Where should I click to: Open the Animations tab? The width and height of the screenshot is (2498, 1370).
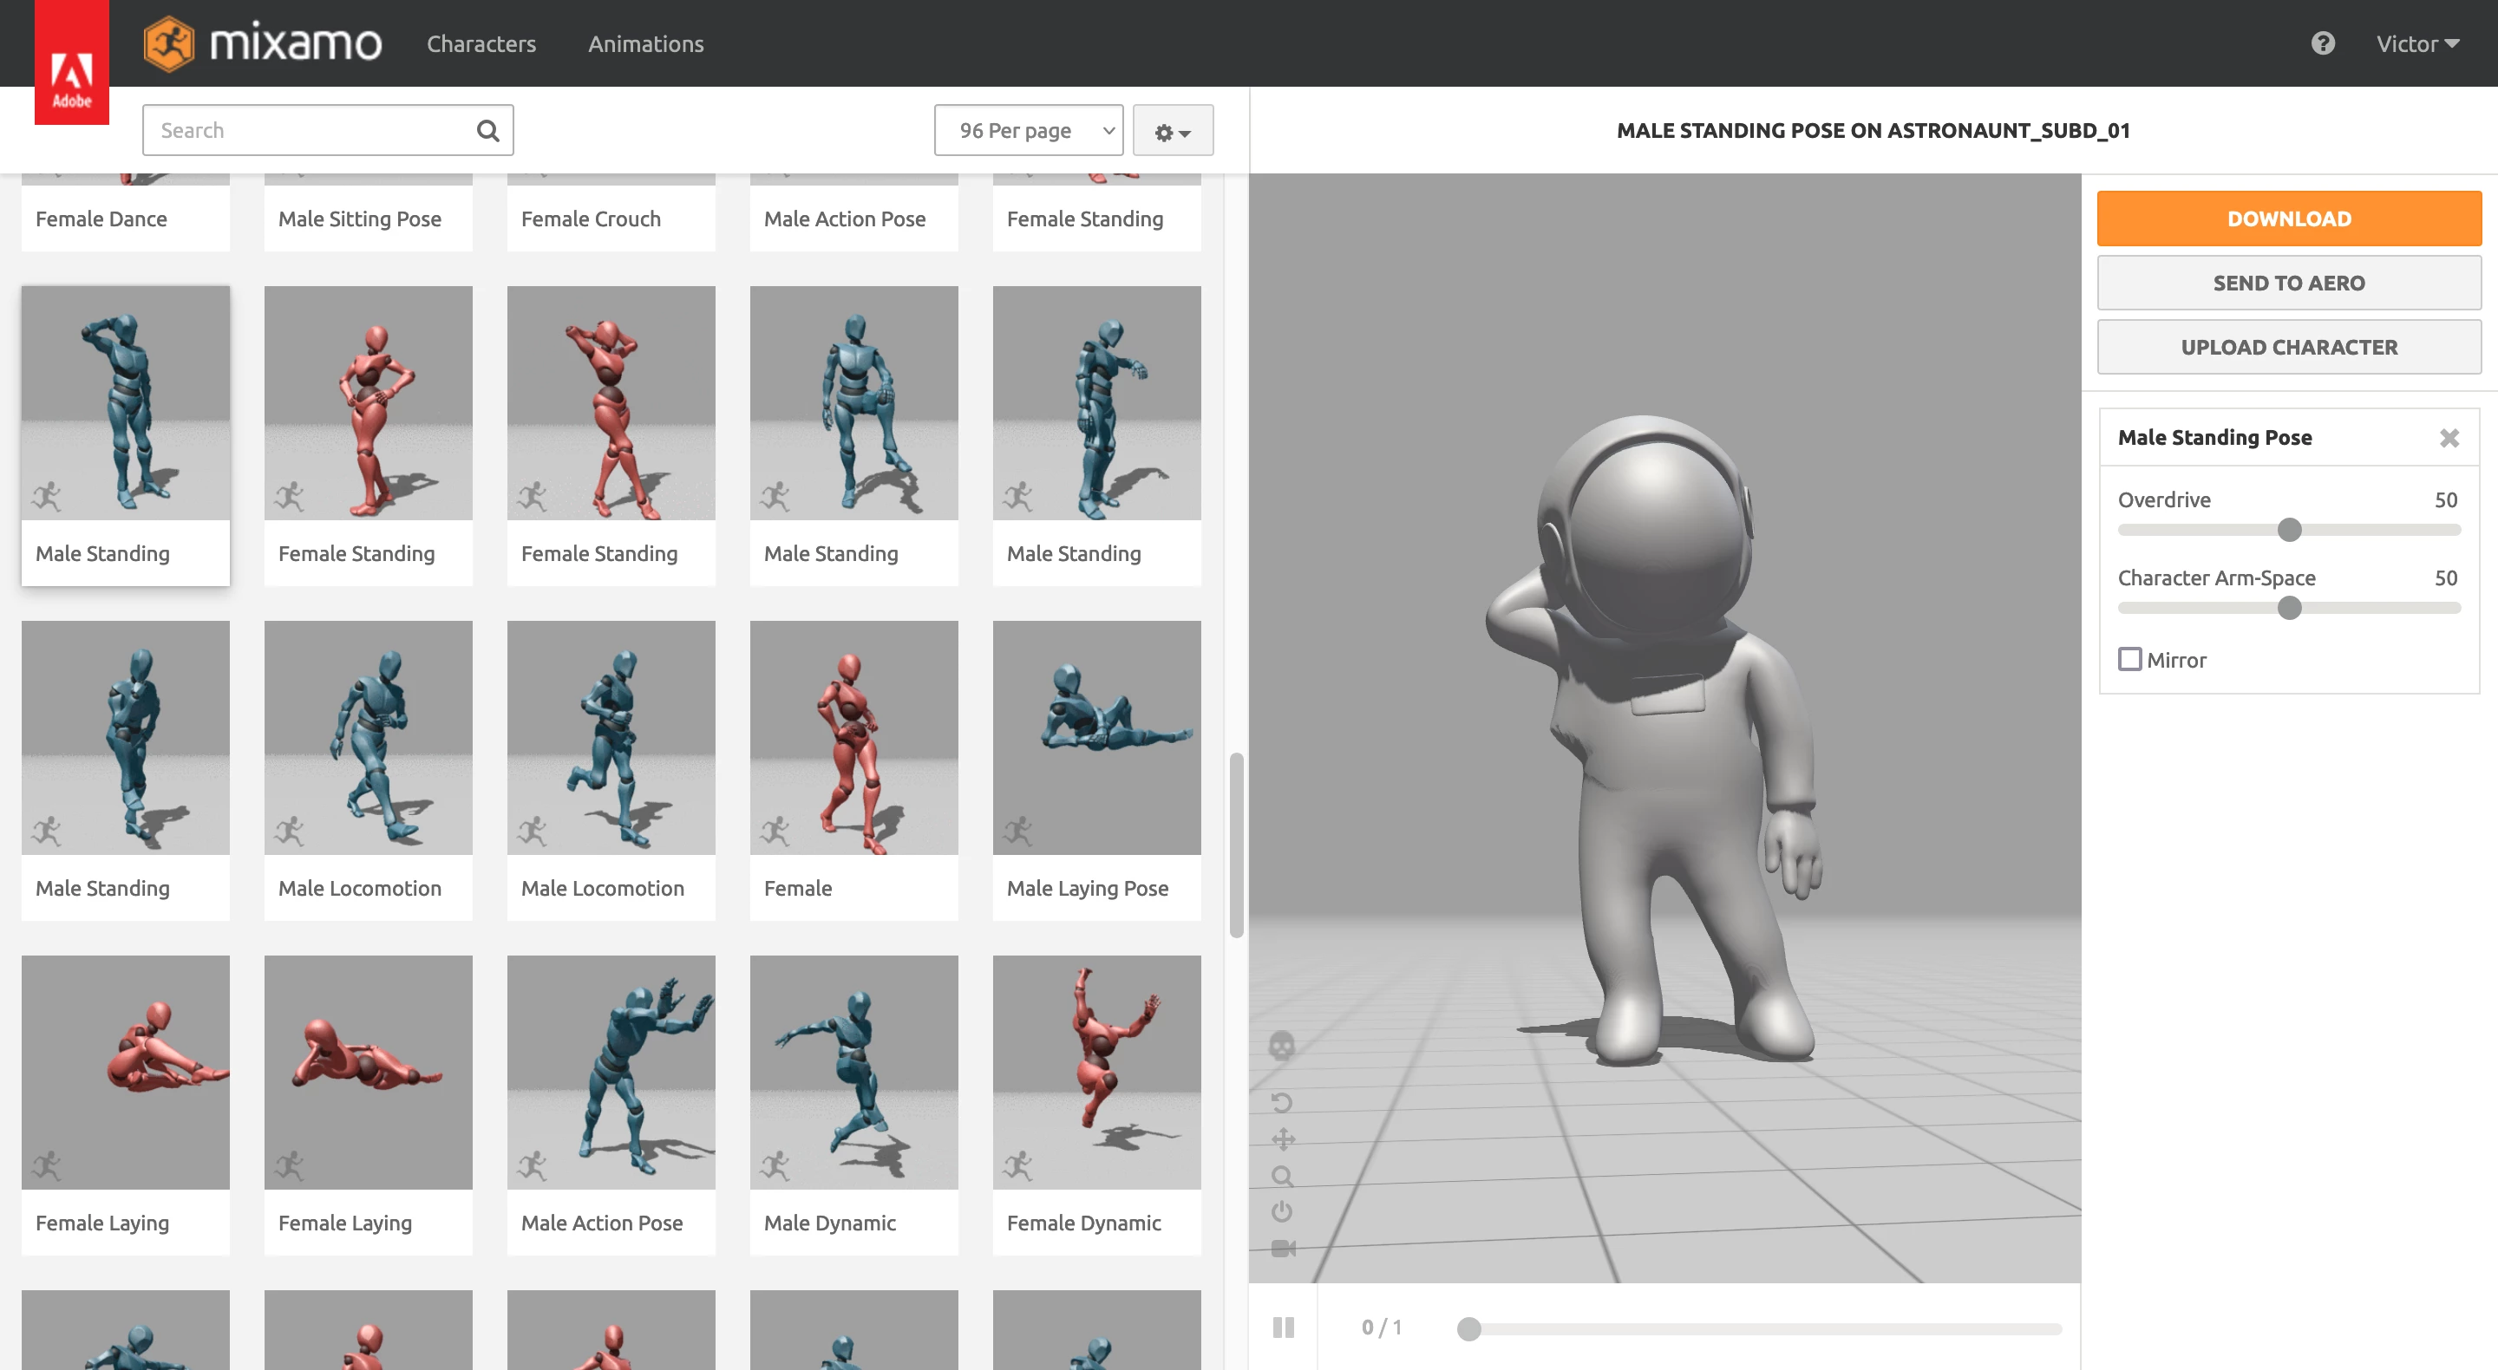point(646,43)
